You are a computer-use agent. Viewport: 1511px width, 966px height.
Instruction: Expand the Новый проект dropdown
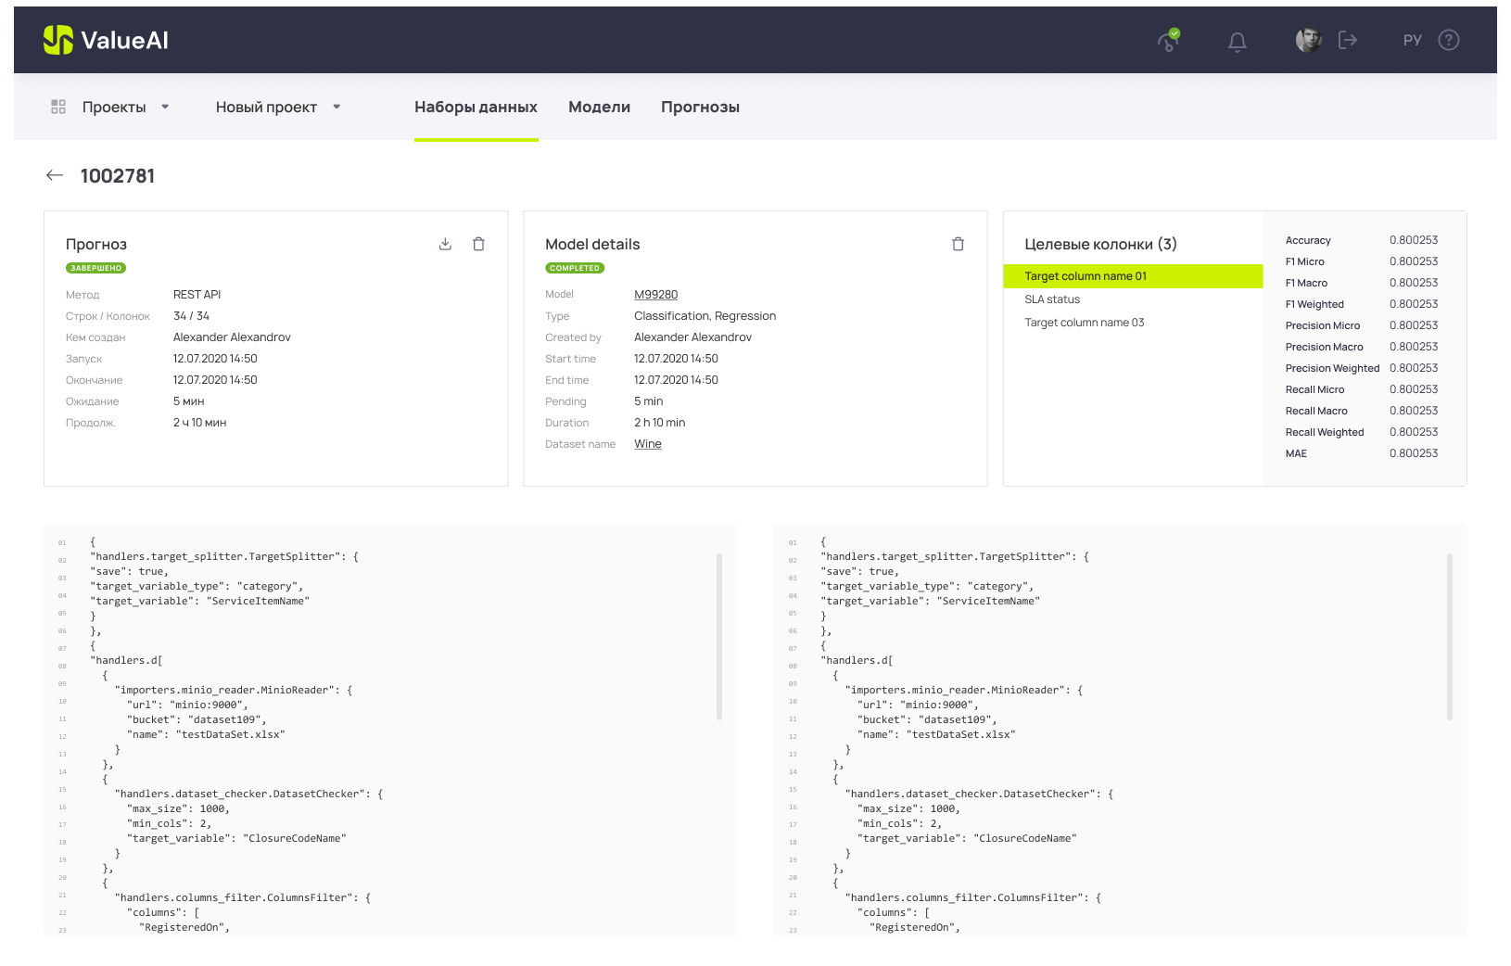336,107
